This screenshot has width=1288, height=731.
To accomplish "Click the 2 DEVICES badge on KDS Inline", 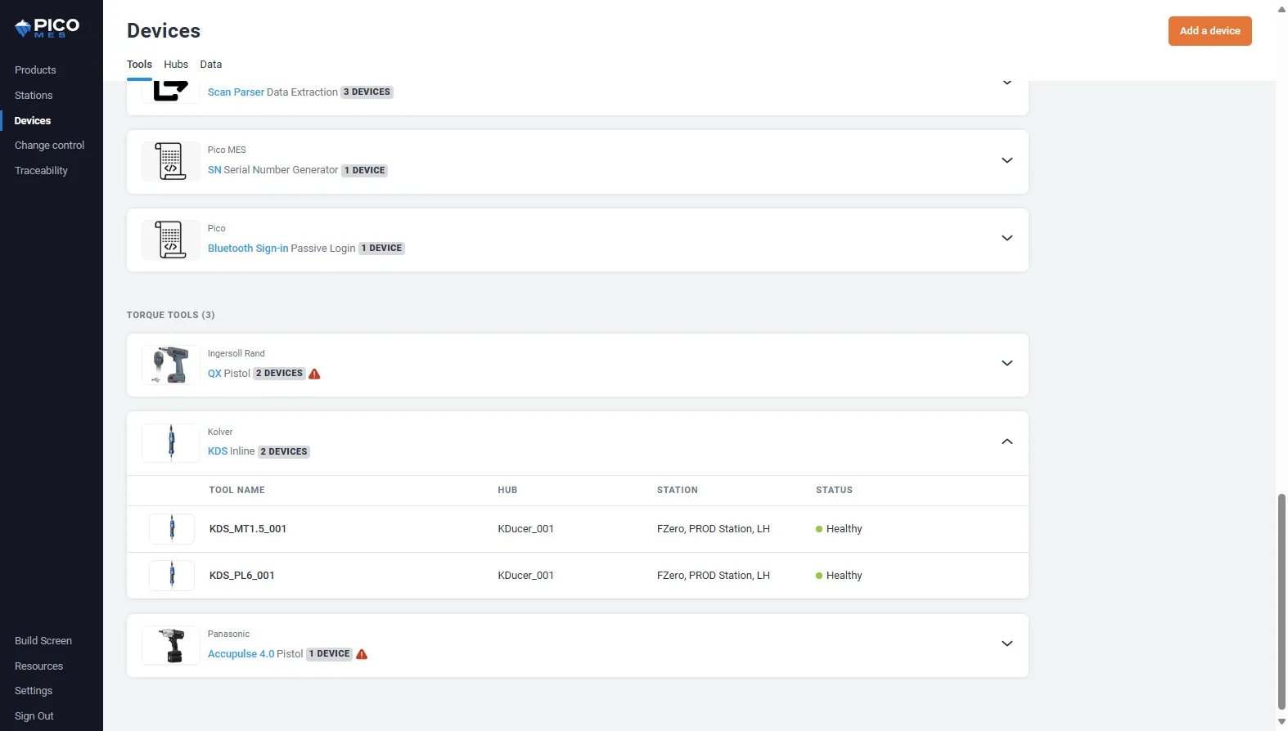I will [x=284, y=452].
